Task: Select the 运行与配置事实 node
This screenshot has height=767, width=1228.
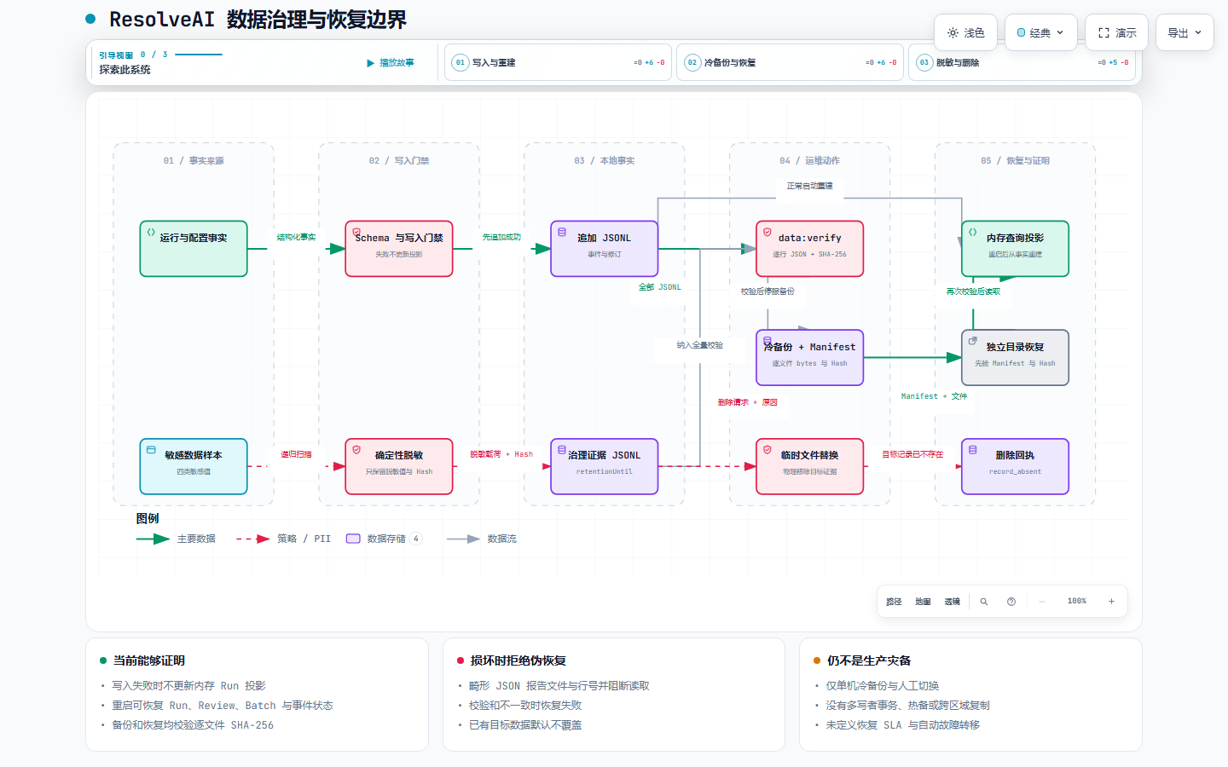Action: pyautogui.click(x=194, y=249)
